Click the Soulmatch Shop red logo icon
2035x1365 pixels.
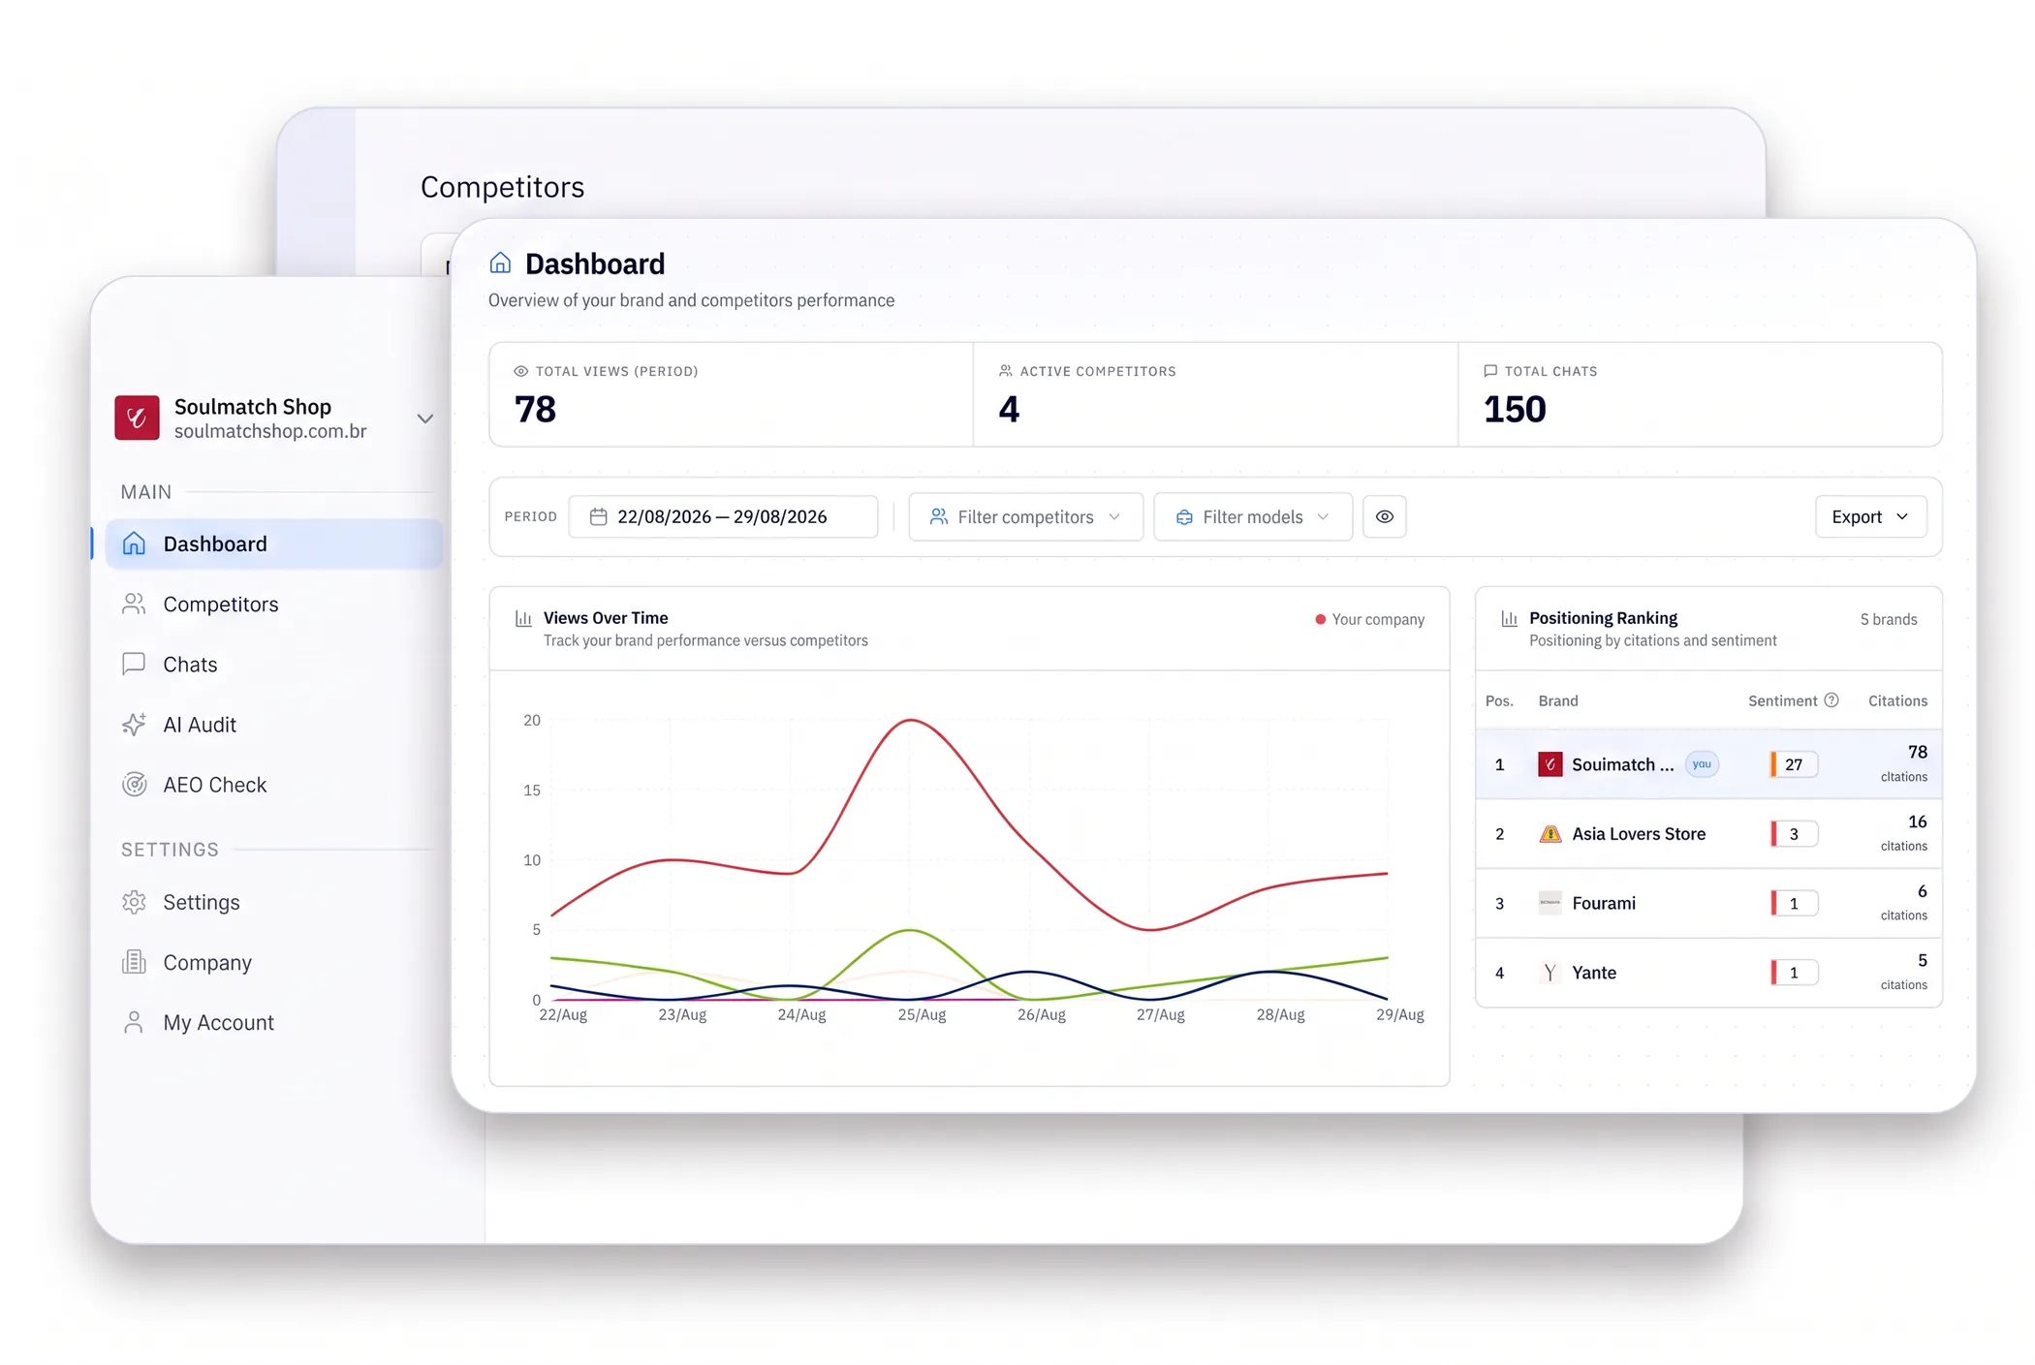point(137,418)
